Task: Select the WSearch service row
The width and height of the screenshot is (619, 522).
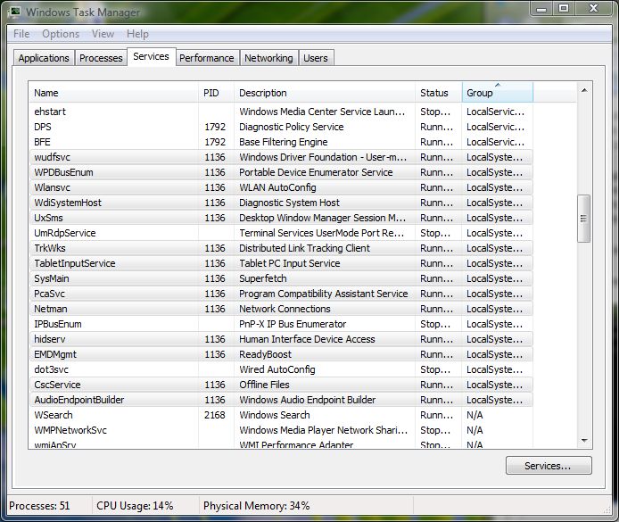Action: click(x=281, y=415)
